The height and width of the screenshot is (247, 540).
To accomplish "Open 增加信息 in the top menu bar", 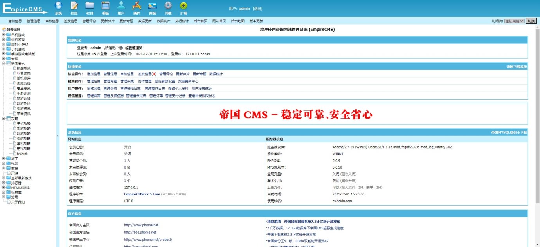I will (x=15, y=21).
